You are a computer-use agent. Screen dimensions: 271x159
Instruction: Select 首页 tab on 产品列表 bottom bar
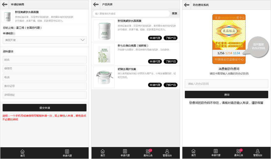tap(103, 153)
